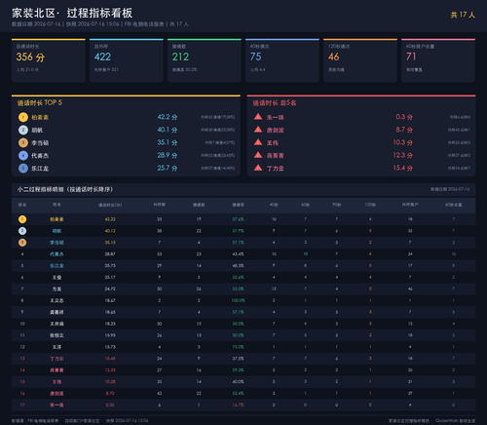This screenshot has height=425, width=487.
Task: Click the blue rank 4 badge beside 28.9 分
Action: [x=23, y=155]
